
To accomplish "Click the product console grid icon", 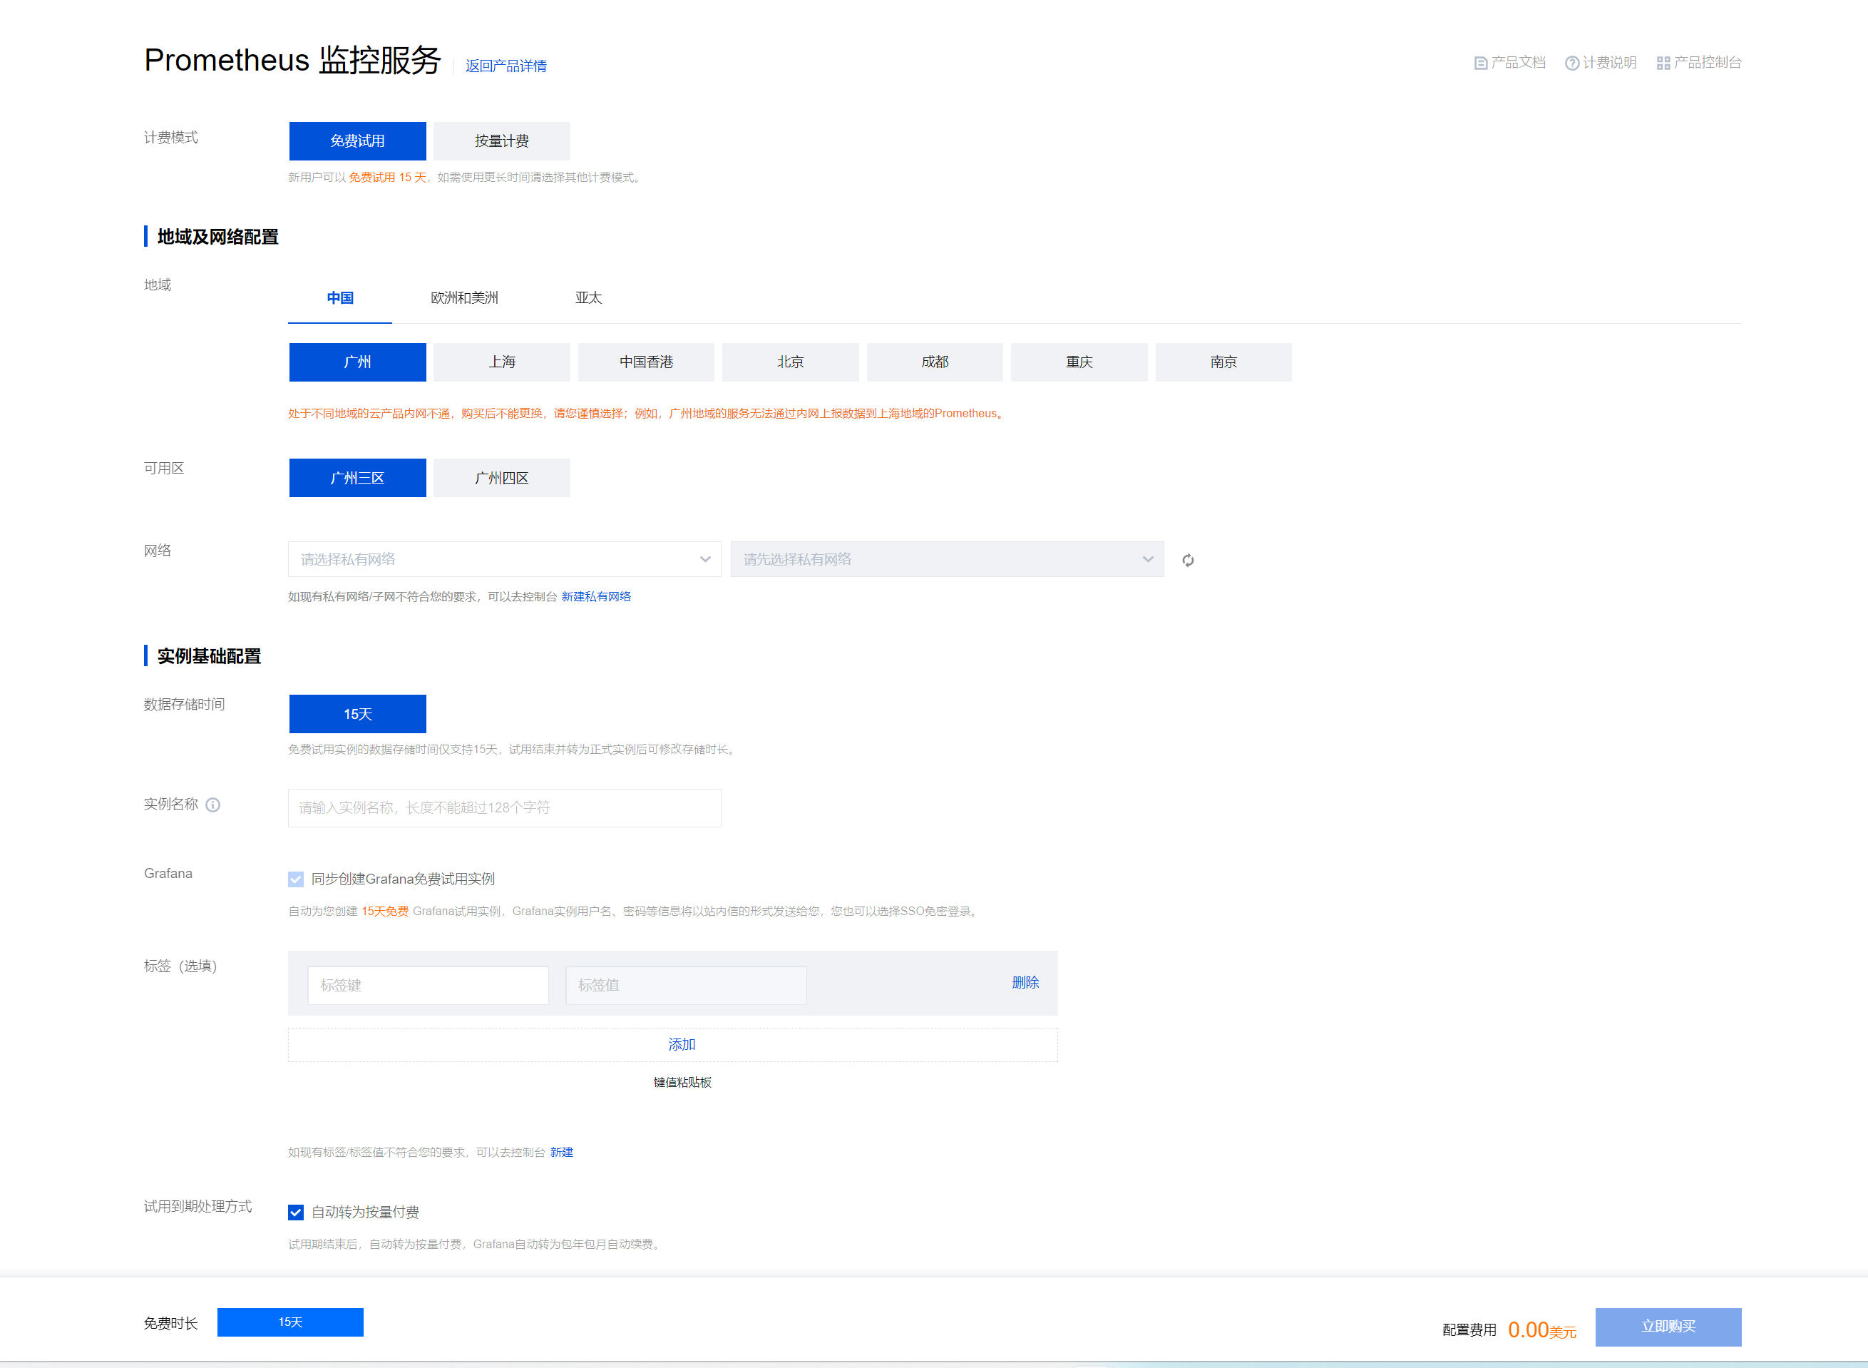I will [1663, 63].
